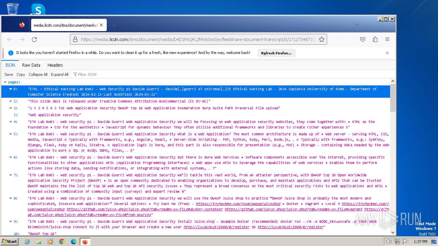Click Copy in JSON viewer toolbar

coord(21,74)
